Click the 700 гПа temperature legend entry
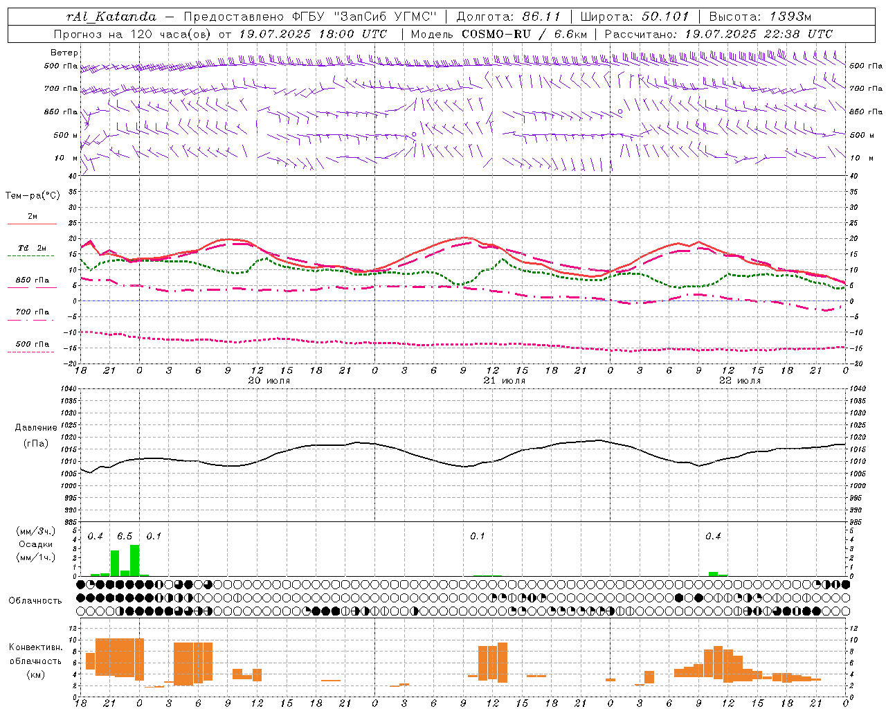Image resolution: width=886 pixels, height=709 pixels. click(x=32, y=312)
